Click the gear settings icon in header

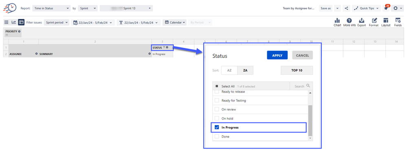(397, 8)
